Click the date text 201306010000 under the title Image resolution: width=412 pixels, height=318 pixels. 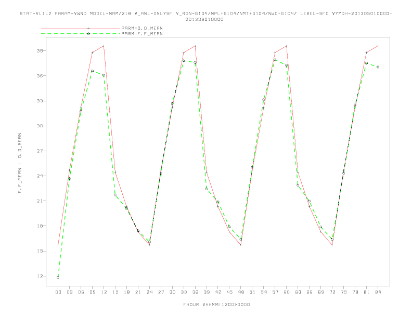click(204, 19)
